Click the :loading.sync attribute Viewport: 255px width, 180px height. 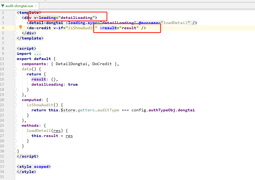point(81,23)
